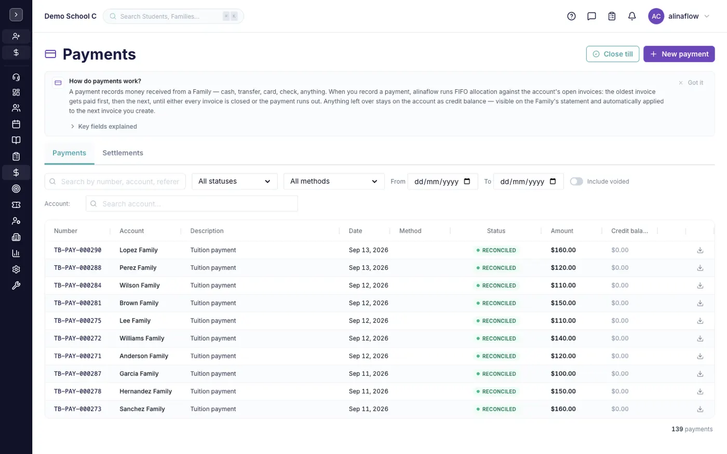Click the global Search Students, Families field
Screen dimensions: 727x454
pyautogui.click(x=173, y=16)
